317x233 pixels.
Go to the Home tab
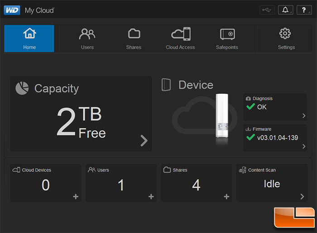coord(29,39)
